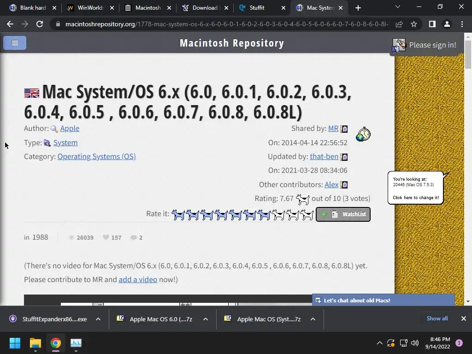The image size is (472, 354).
Task: Rate it with the first dogcow
Action: pyautogui.click(x=178, y=215)
